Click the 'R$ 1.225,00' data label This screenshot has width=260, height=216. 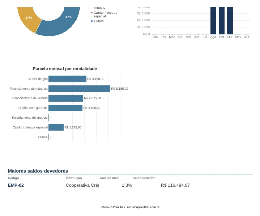(73, 127)
